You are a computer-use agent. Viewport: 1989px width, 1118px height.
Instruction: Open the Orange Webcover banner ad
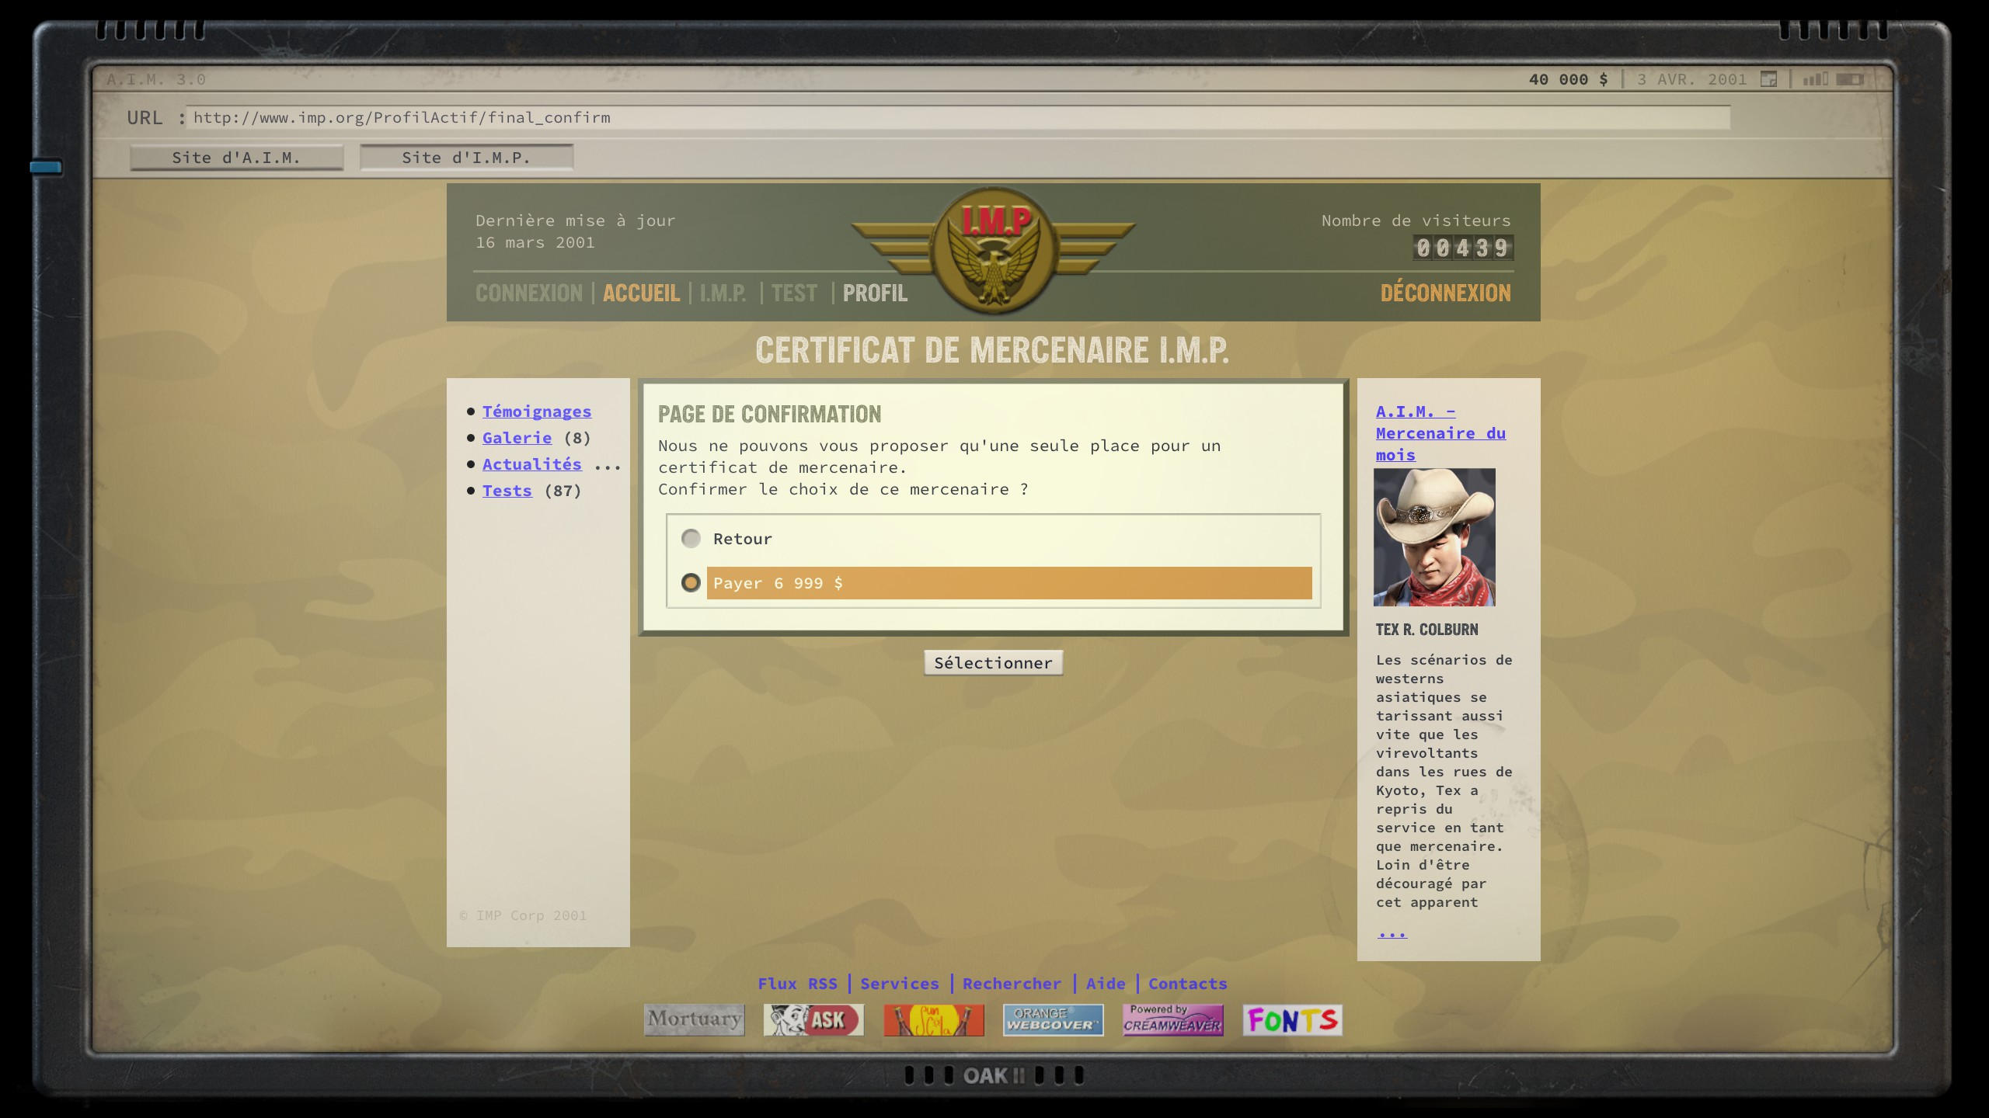(1053, 1019)
